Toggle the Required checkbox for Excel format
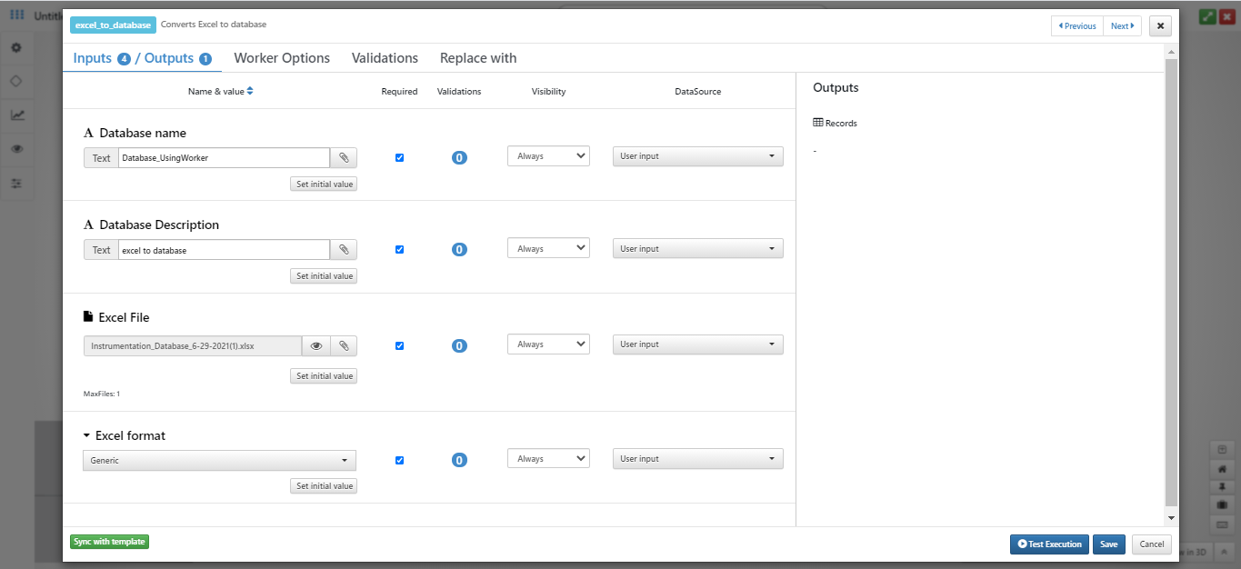Viewport: 1241px width, 569px height. 399,460
